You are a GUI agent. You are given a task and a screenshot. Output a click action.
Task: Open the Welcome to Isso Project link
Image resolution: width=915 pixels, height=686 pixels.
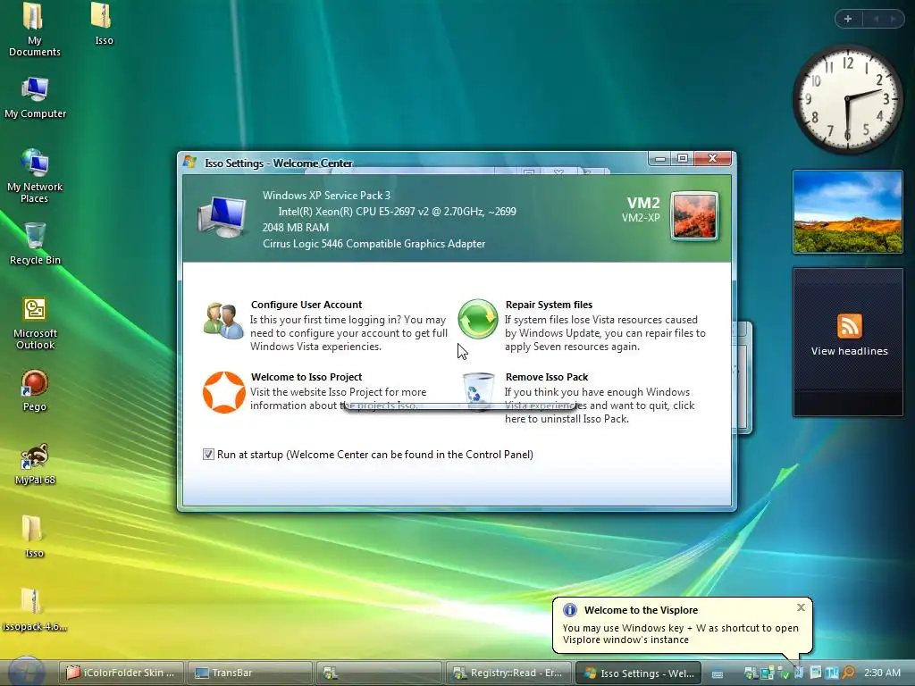[306, 377]
